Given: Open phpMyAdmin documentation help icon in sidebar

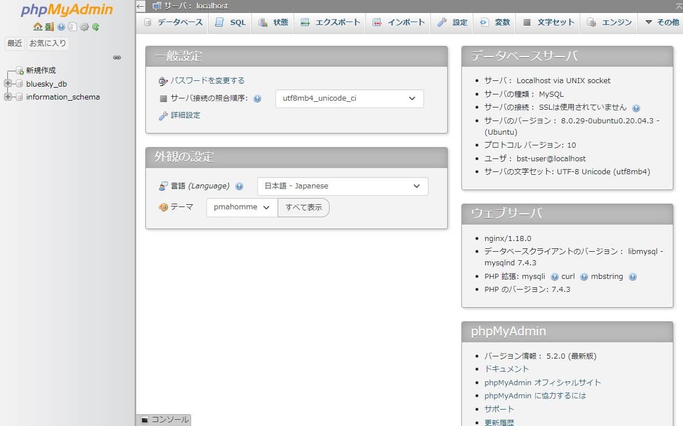Looking at the screenshot, I should point(61,27).
